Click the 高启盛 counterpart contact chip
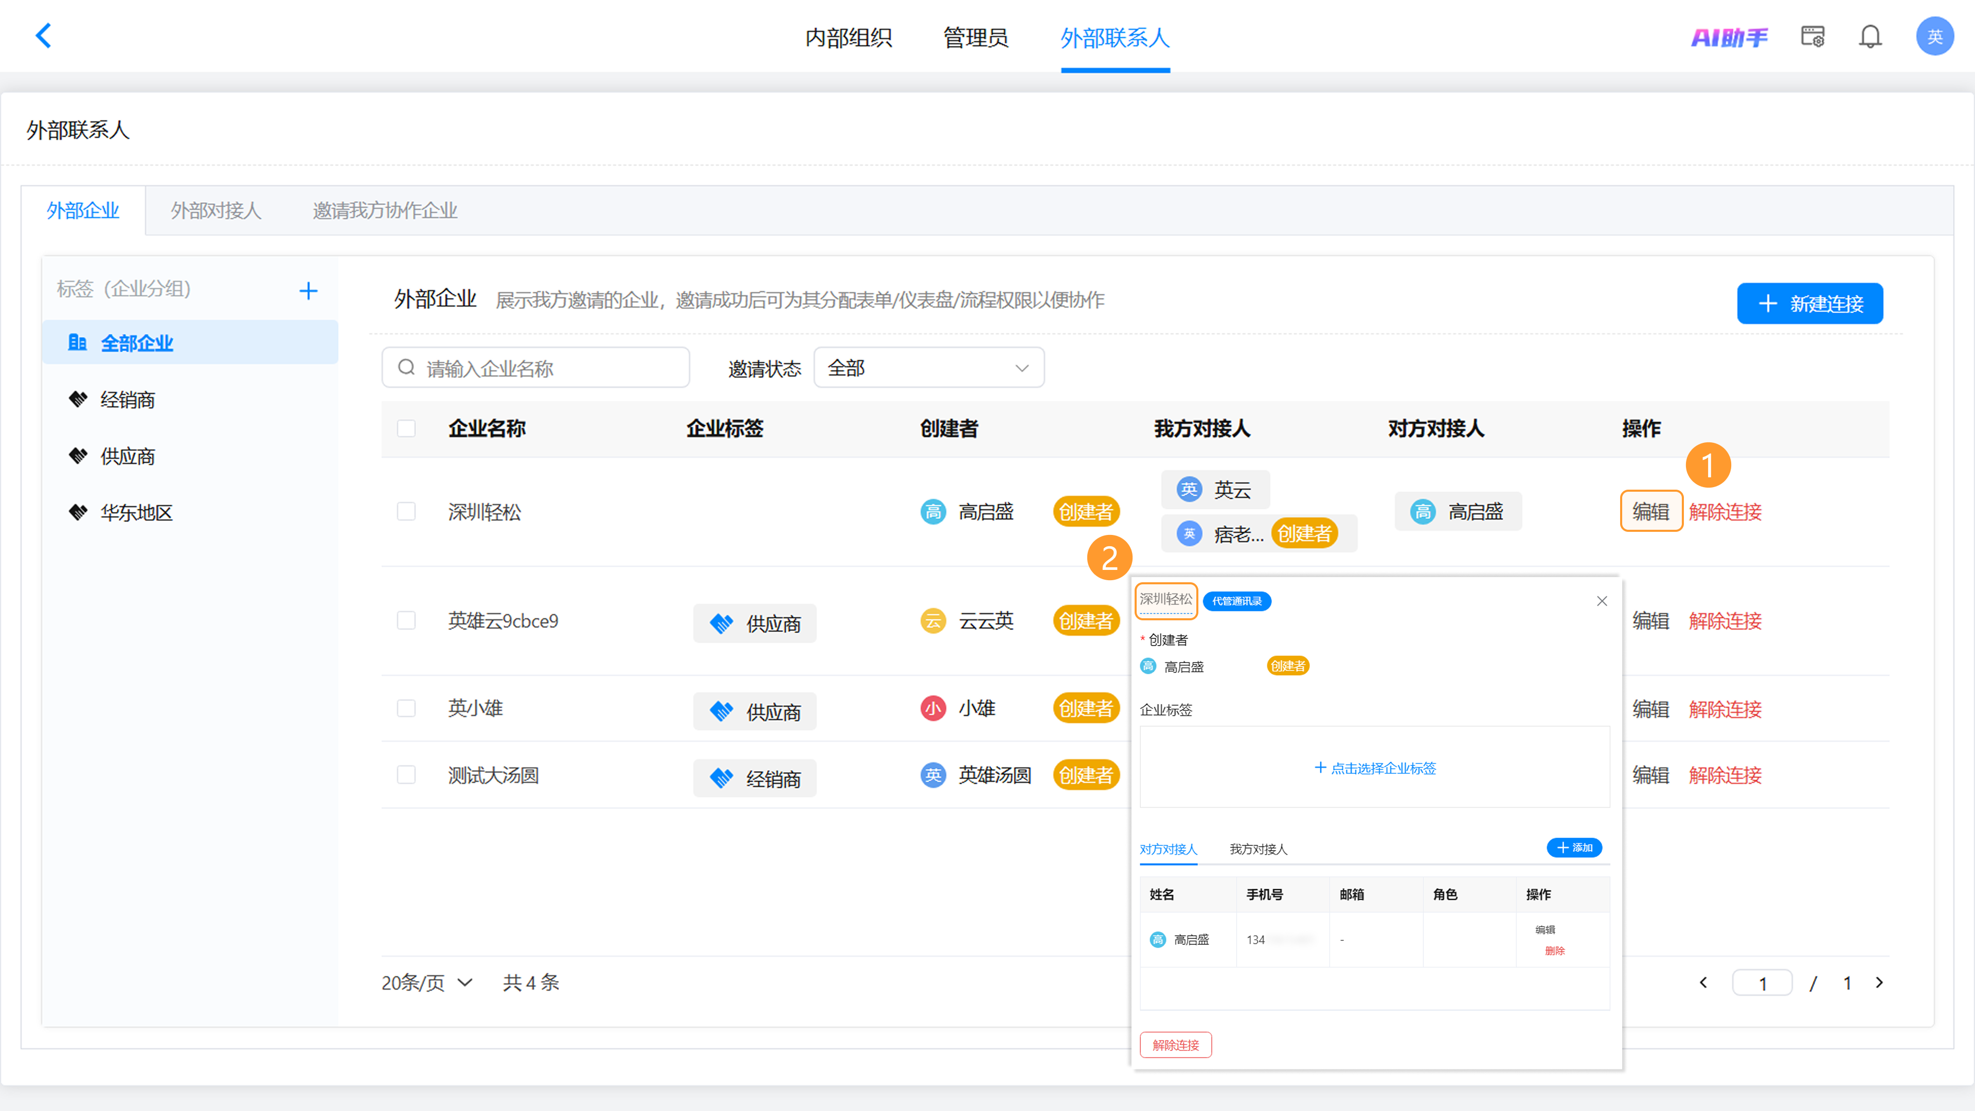The image size is (1975, 1111). (1458, 511)
